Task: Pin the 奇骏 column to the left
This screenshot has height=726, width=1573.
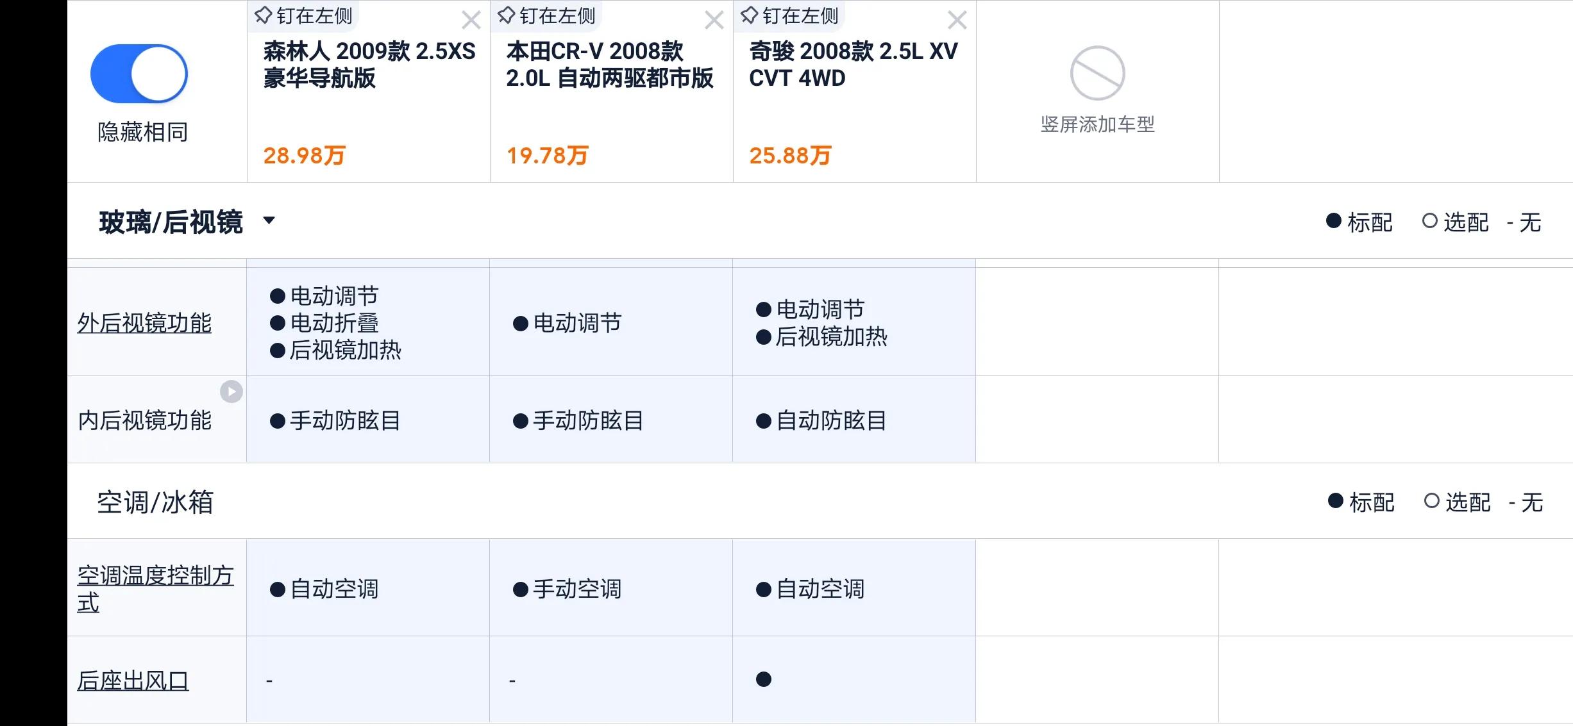Action: click(789, 15)
